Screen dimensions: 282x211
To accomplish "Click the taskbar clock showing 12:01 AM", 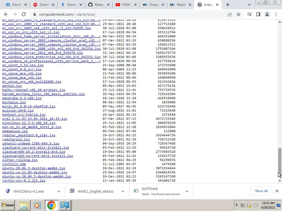I will [268, 205].
